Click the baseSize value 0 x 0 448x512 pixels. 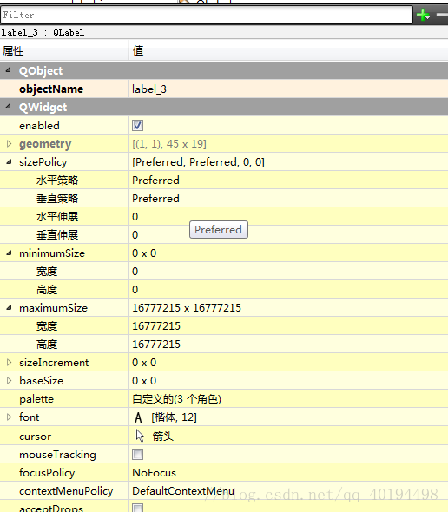(x=144, y=381)
